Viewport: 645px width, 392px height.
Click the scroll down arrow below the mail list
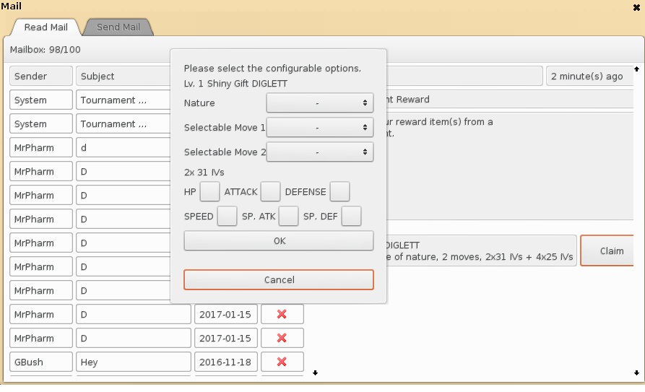click(314, 373)
